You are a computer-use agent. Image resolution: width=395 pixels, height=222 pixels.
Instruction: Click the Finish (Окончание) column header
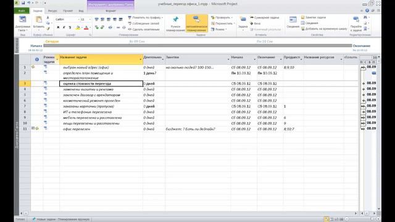pyautogui.click(x=270, y=59)
